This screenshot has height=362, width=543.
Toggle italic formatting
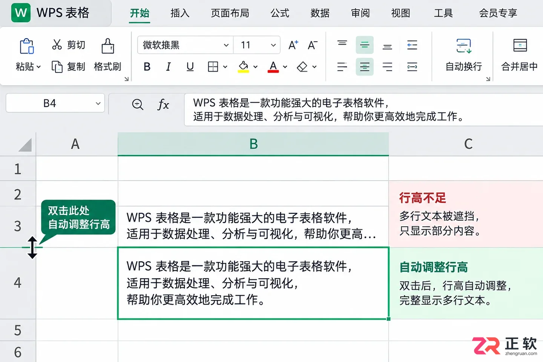coord(168,67)
